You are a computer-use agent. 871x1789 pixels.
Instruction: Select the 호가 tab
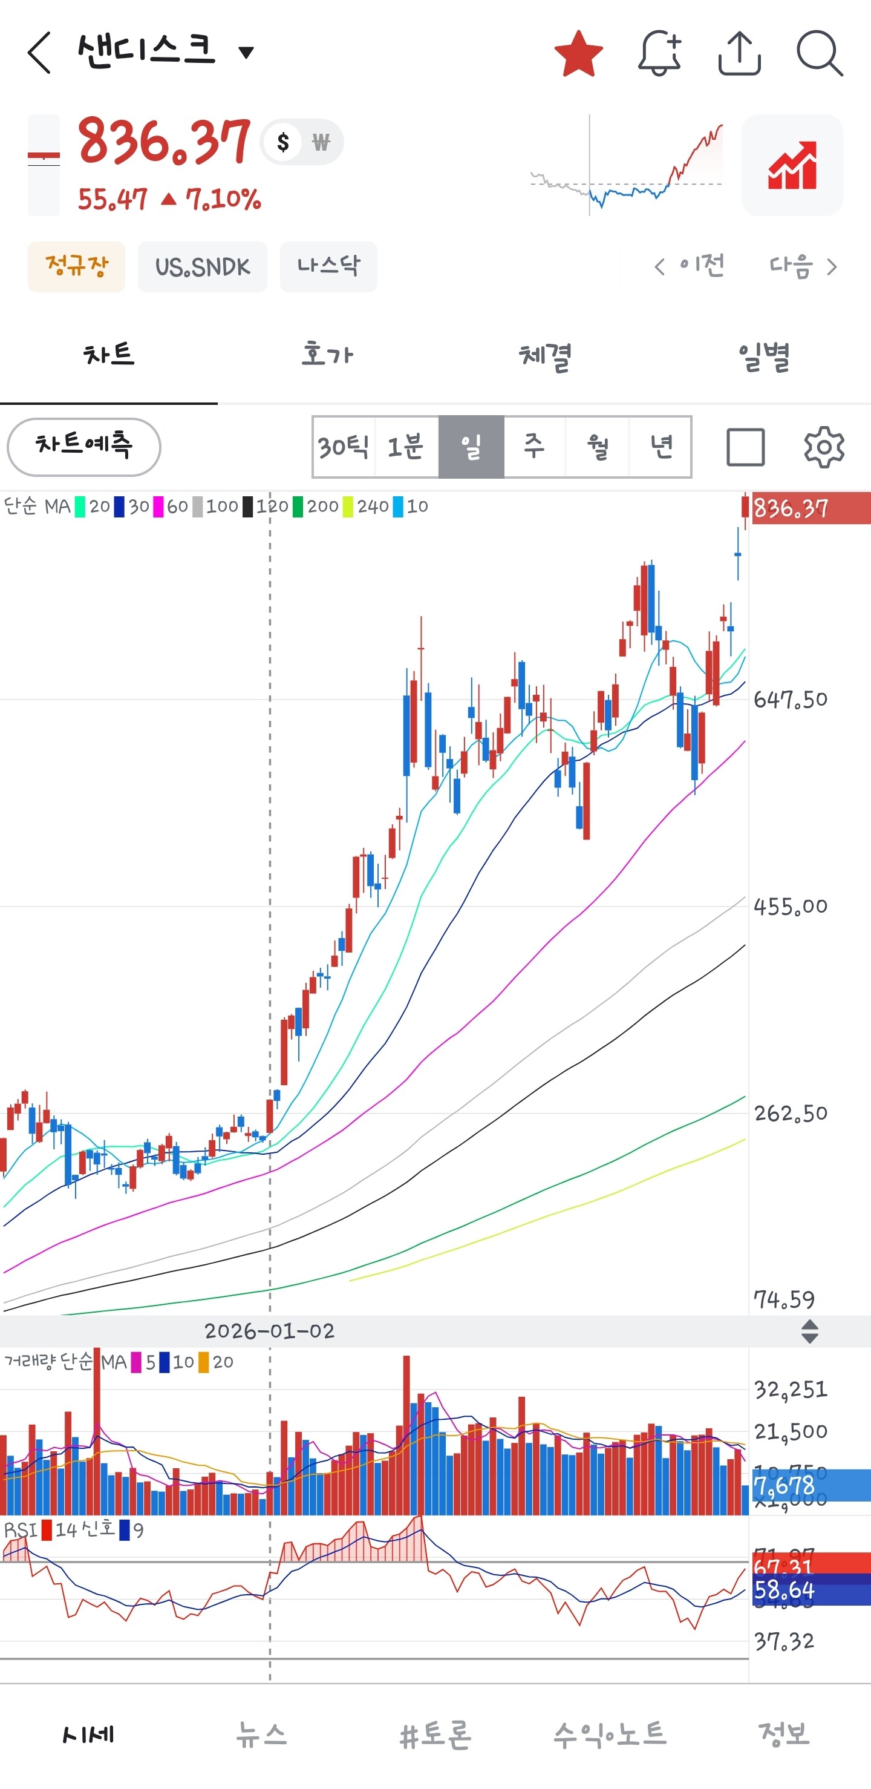pyautogui.click(x=327, y=355)
